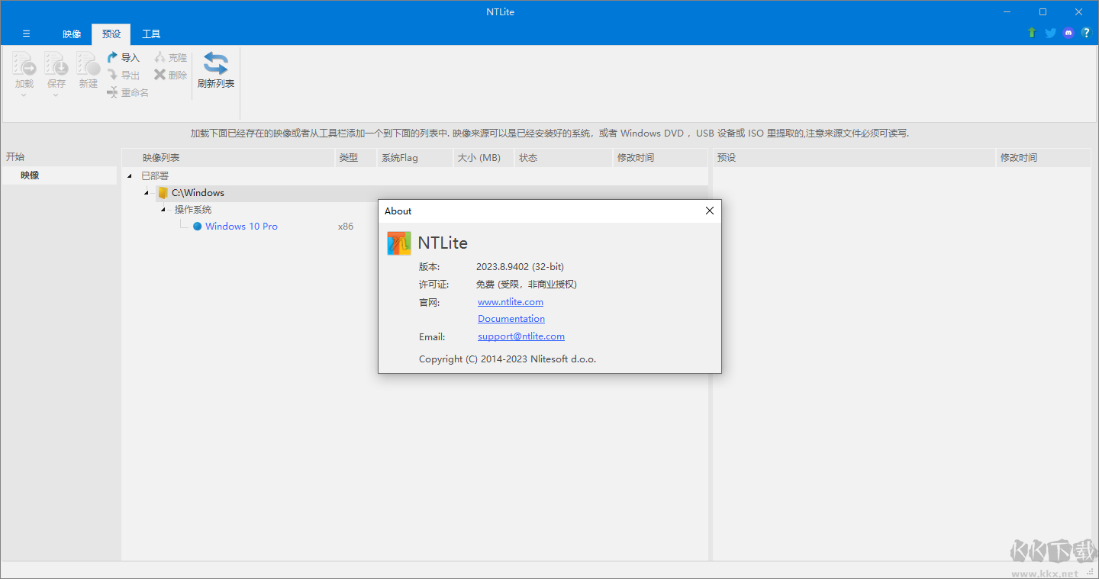Switch to the 工具 ribbon tab
Screen dimensions: 1099x579
point(151,34)
